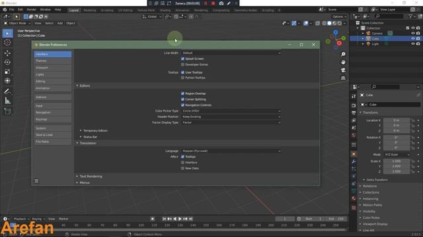
Task: Select the Move tool
Action: pyautogui.click(x=7, y=53)
